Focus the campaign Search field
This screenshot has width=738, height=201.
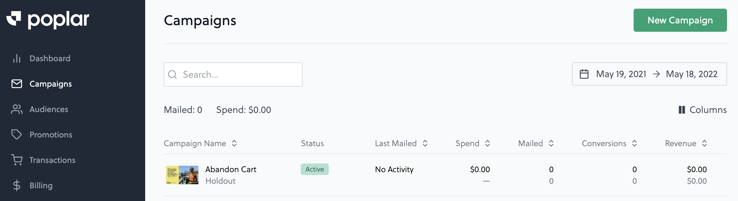233,75
